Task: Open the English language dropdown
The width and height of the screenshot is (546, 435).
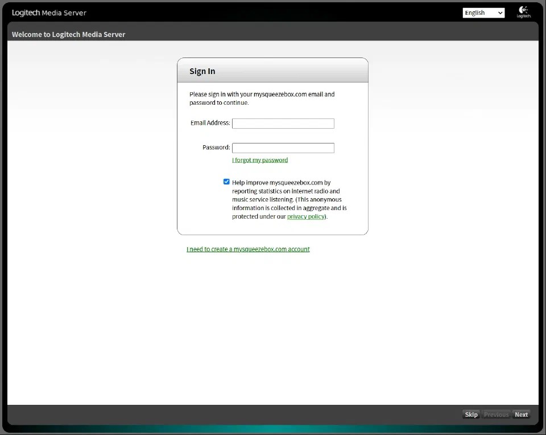Action: pos(483,13)
